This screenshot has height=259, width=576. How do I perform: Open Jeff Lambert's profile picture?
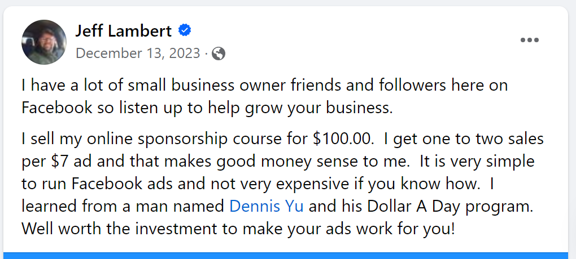(44, 42)
